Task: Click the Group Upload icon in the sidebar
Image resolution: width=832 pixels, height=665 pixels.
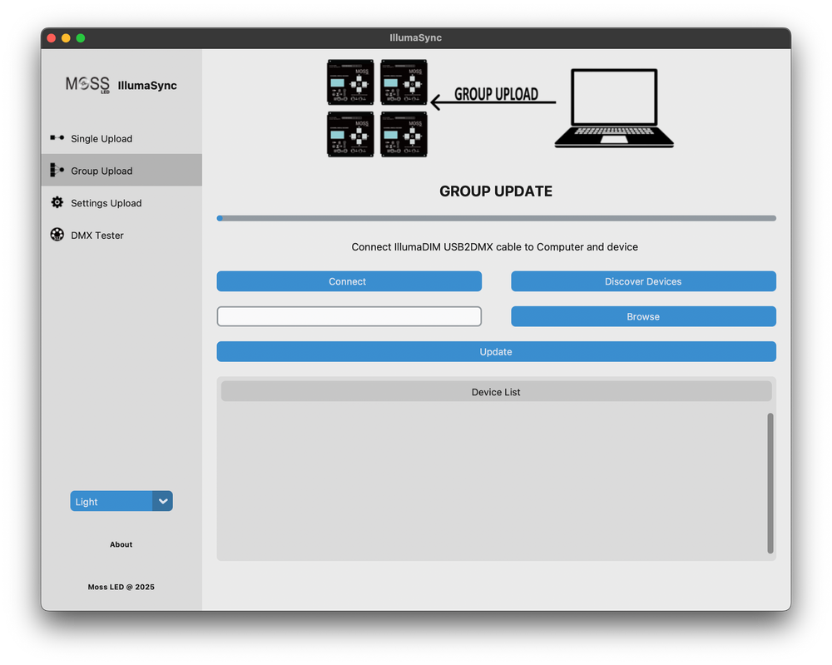Action: [x=57, y=170]
